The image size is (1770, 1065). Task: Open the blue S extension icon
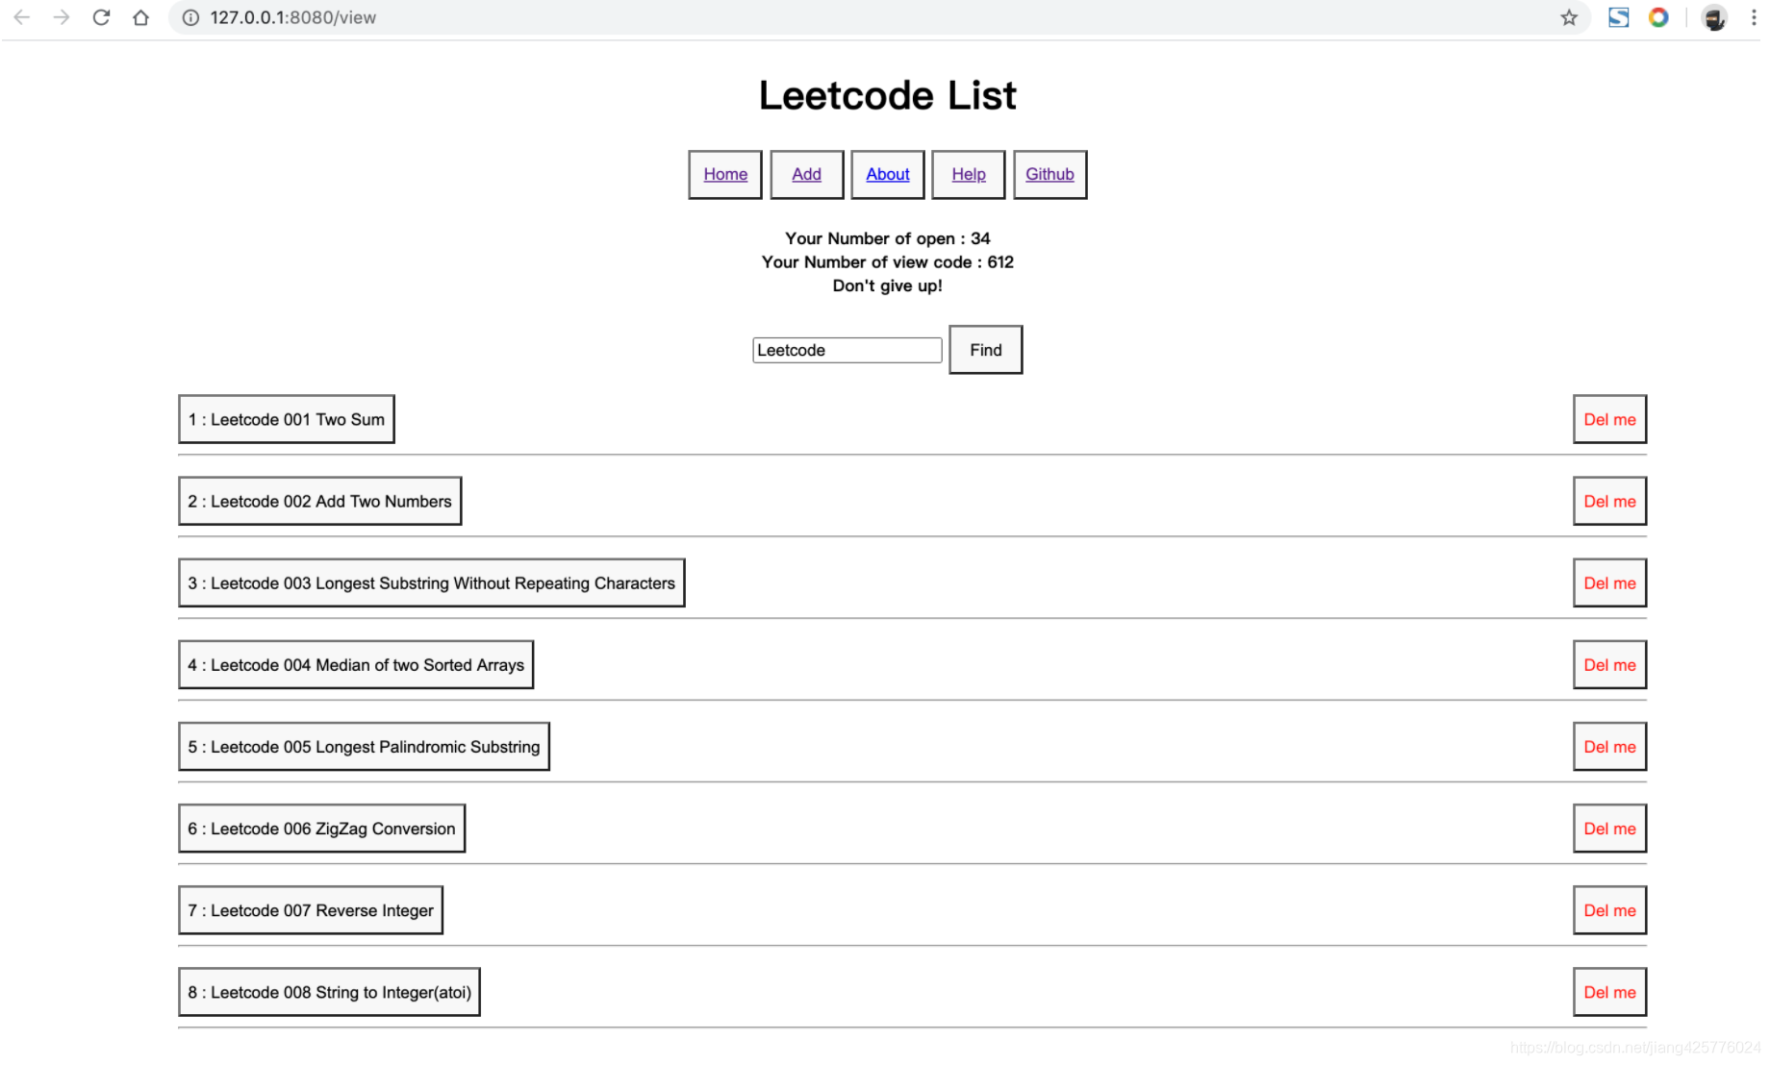pos(1619,17)
